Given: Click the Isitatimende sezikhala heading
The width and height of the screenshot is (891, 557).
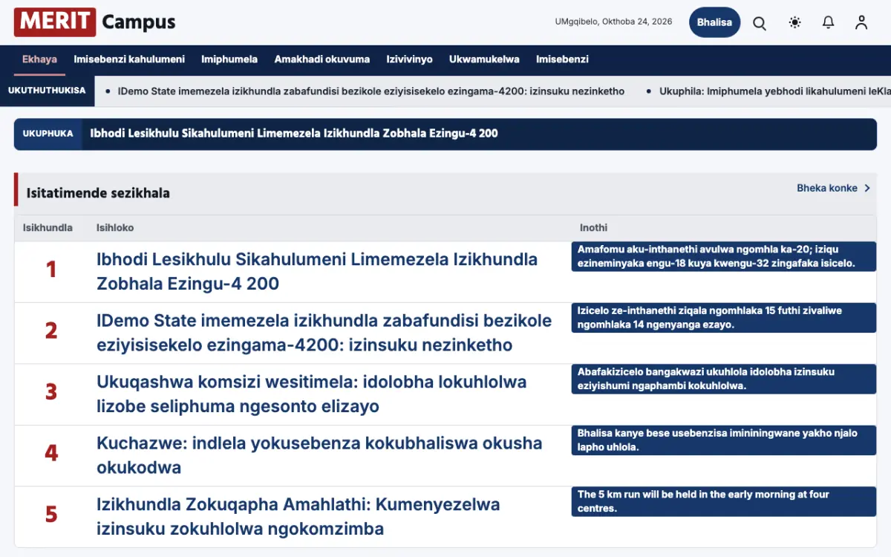Looking at the screenshot, I should click(x=98, y=193).
